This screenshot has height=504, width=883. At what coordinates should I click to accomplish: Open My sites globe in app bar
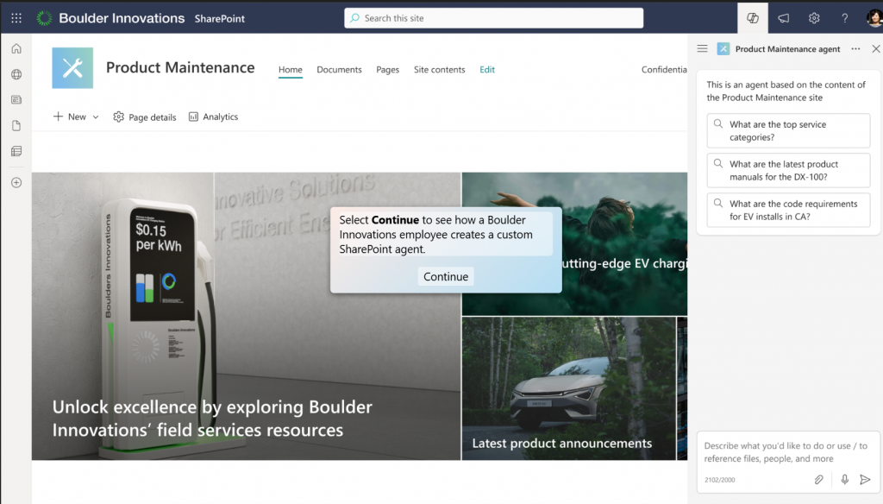pyautogui.click(x=16, y=74)
